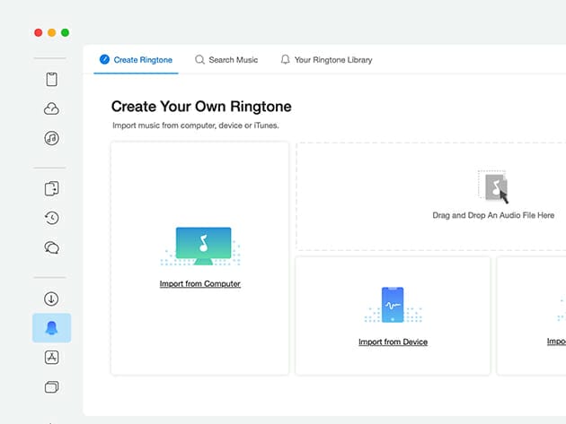This screenshot has width=566, height=424.
Task: Click the phone waveform device illustration
Action: click(x=393, y=305)
